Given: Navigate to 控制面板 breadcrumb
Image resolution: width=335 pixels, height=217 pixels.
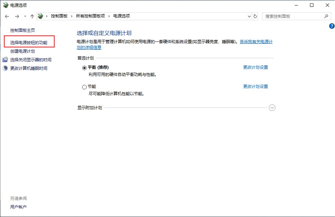Looking at the screenshot, I should [59, 16].
